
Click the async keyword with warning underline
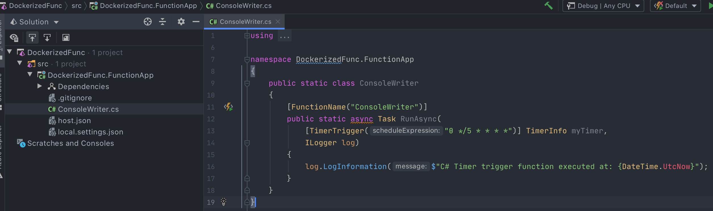(x=362, y=119)
